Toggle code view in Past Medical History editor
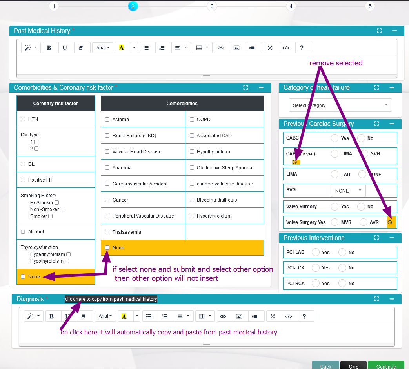This screenshot has width=409, height=369. coord(286,48)
